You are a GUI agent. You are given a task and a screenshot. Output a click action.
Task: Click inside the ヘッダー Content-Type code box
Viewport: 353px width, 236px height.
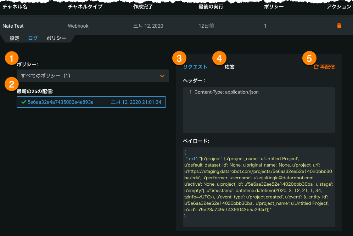click(x=259, y=110)
